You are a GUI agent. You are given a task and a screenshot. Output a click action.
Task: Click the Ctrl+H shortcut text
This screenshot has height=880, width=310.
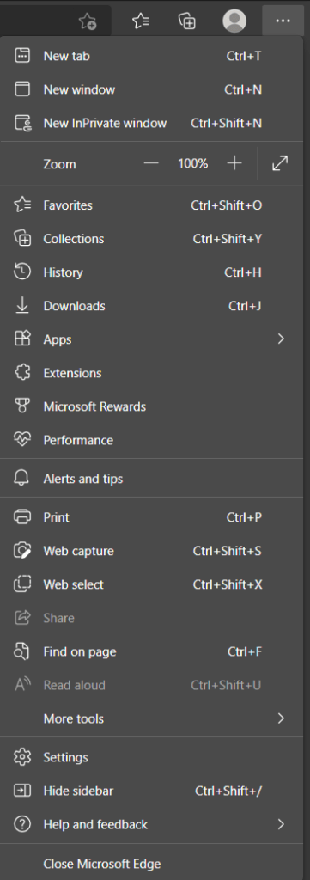click(243, 272)
